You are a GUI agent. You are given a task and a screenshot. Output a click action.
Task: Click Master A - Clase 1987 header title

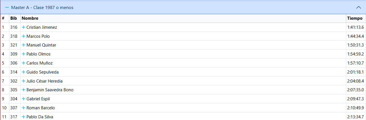point(42,8)
